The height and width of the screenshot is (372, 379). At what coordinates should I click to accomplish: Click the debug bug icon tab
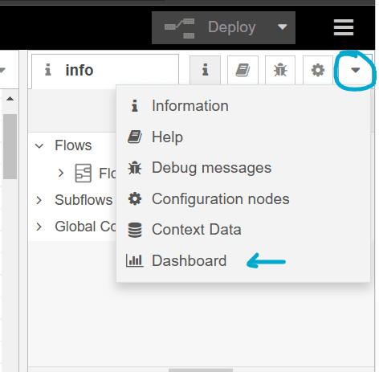pyautogui.click(x=280, y=70)
